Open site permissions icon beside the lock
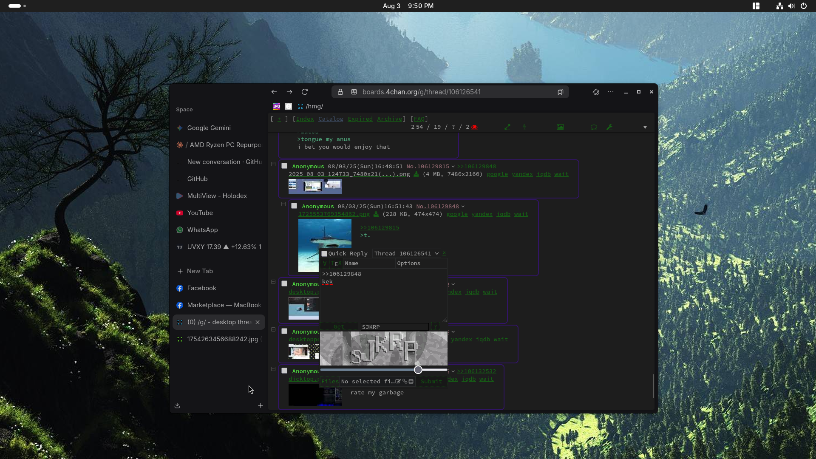 tap(354, 92)
